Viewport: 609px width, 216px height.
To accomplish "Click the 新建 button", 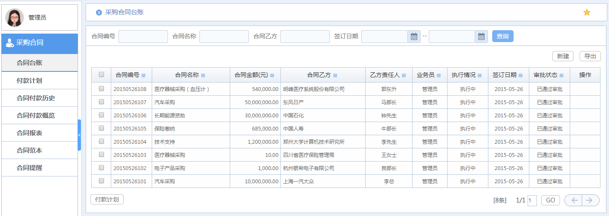I will (563, 56).
